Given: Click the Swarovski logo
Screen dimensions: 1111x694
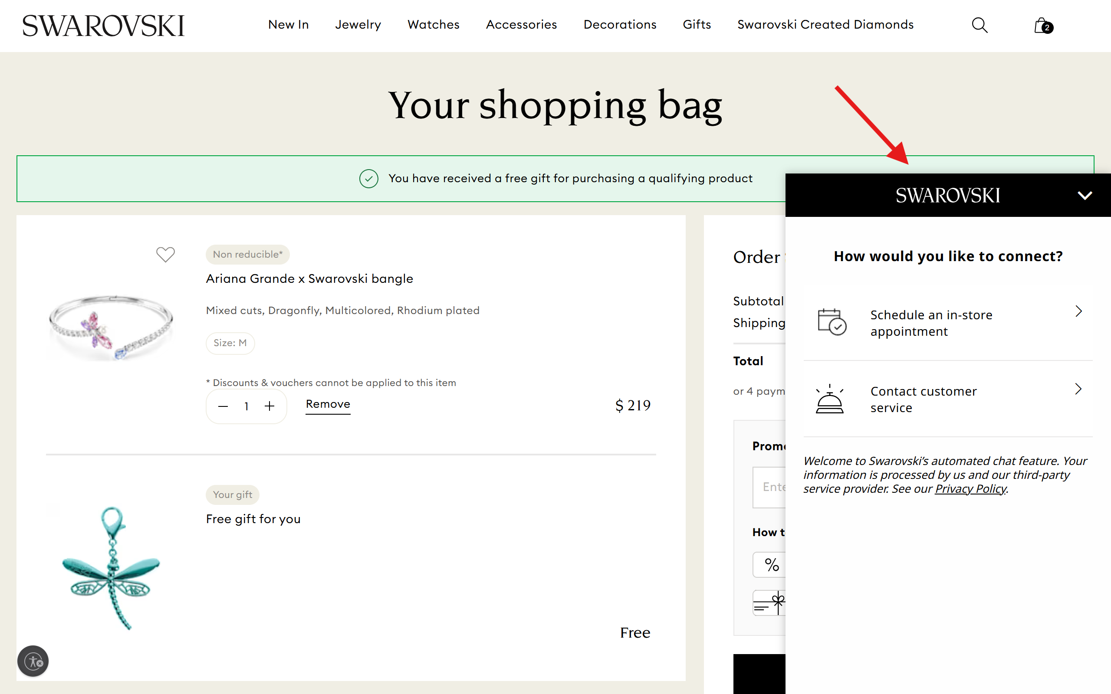Looking at the screenshot, I should coord(103,25).
